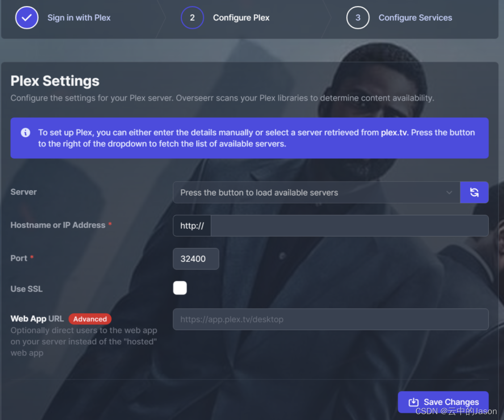Click the Save Changes button
504x420 pixels.
(443, 402)
